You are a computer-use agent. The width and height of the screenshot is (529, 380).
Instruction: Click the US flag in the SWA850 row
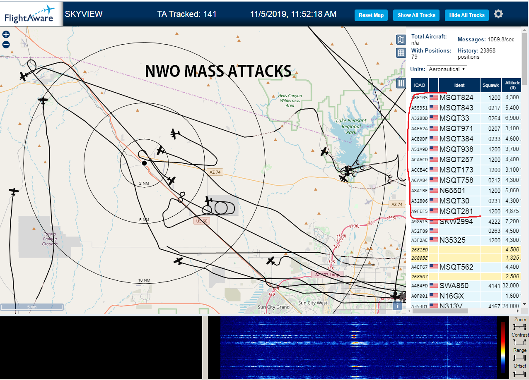coord(434,285)
